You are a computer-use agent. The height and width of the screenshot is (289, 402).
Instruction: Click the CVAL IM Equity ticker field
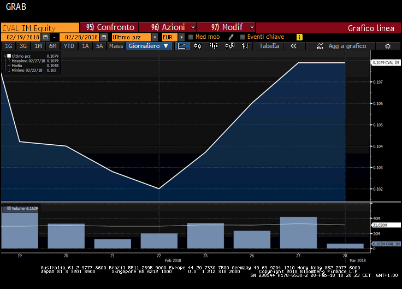coord(39,27)
